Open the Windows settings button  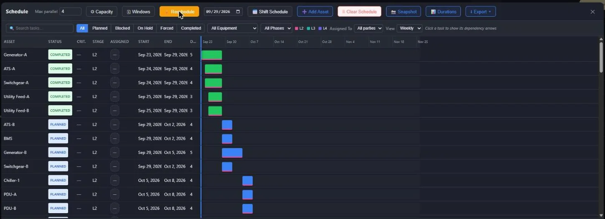(138, 12)
